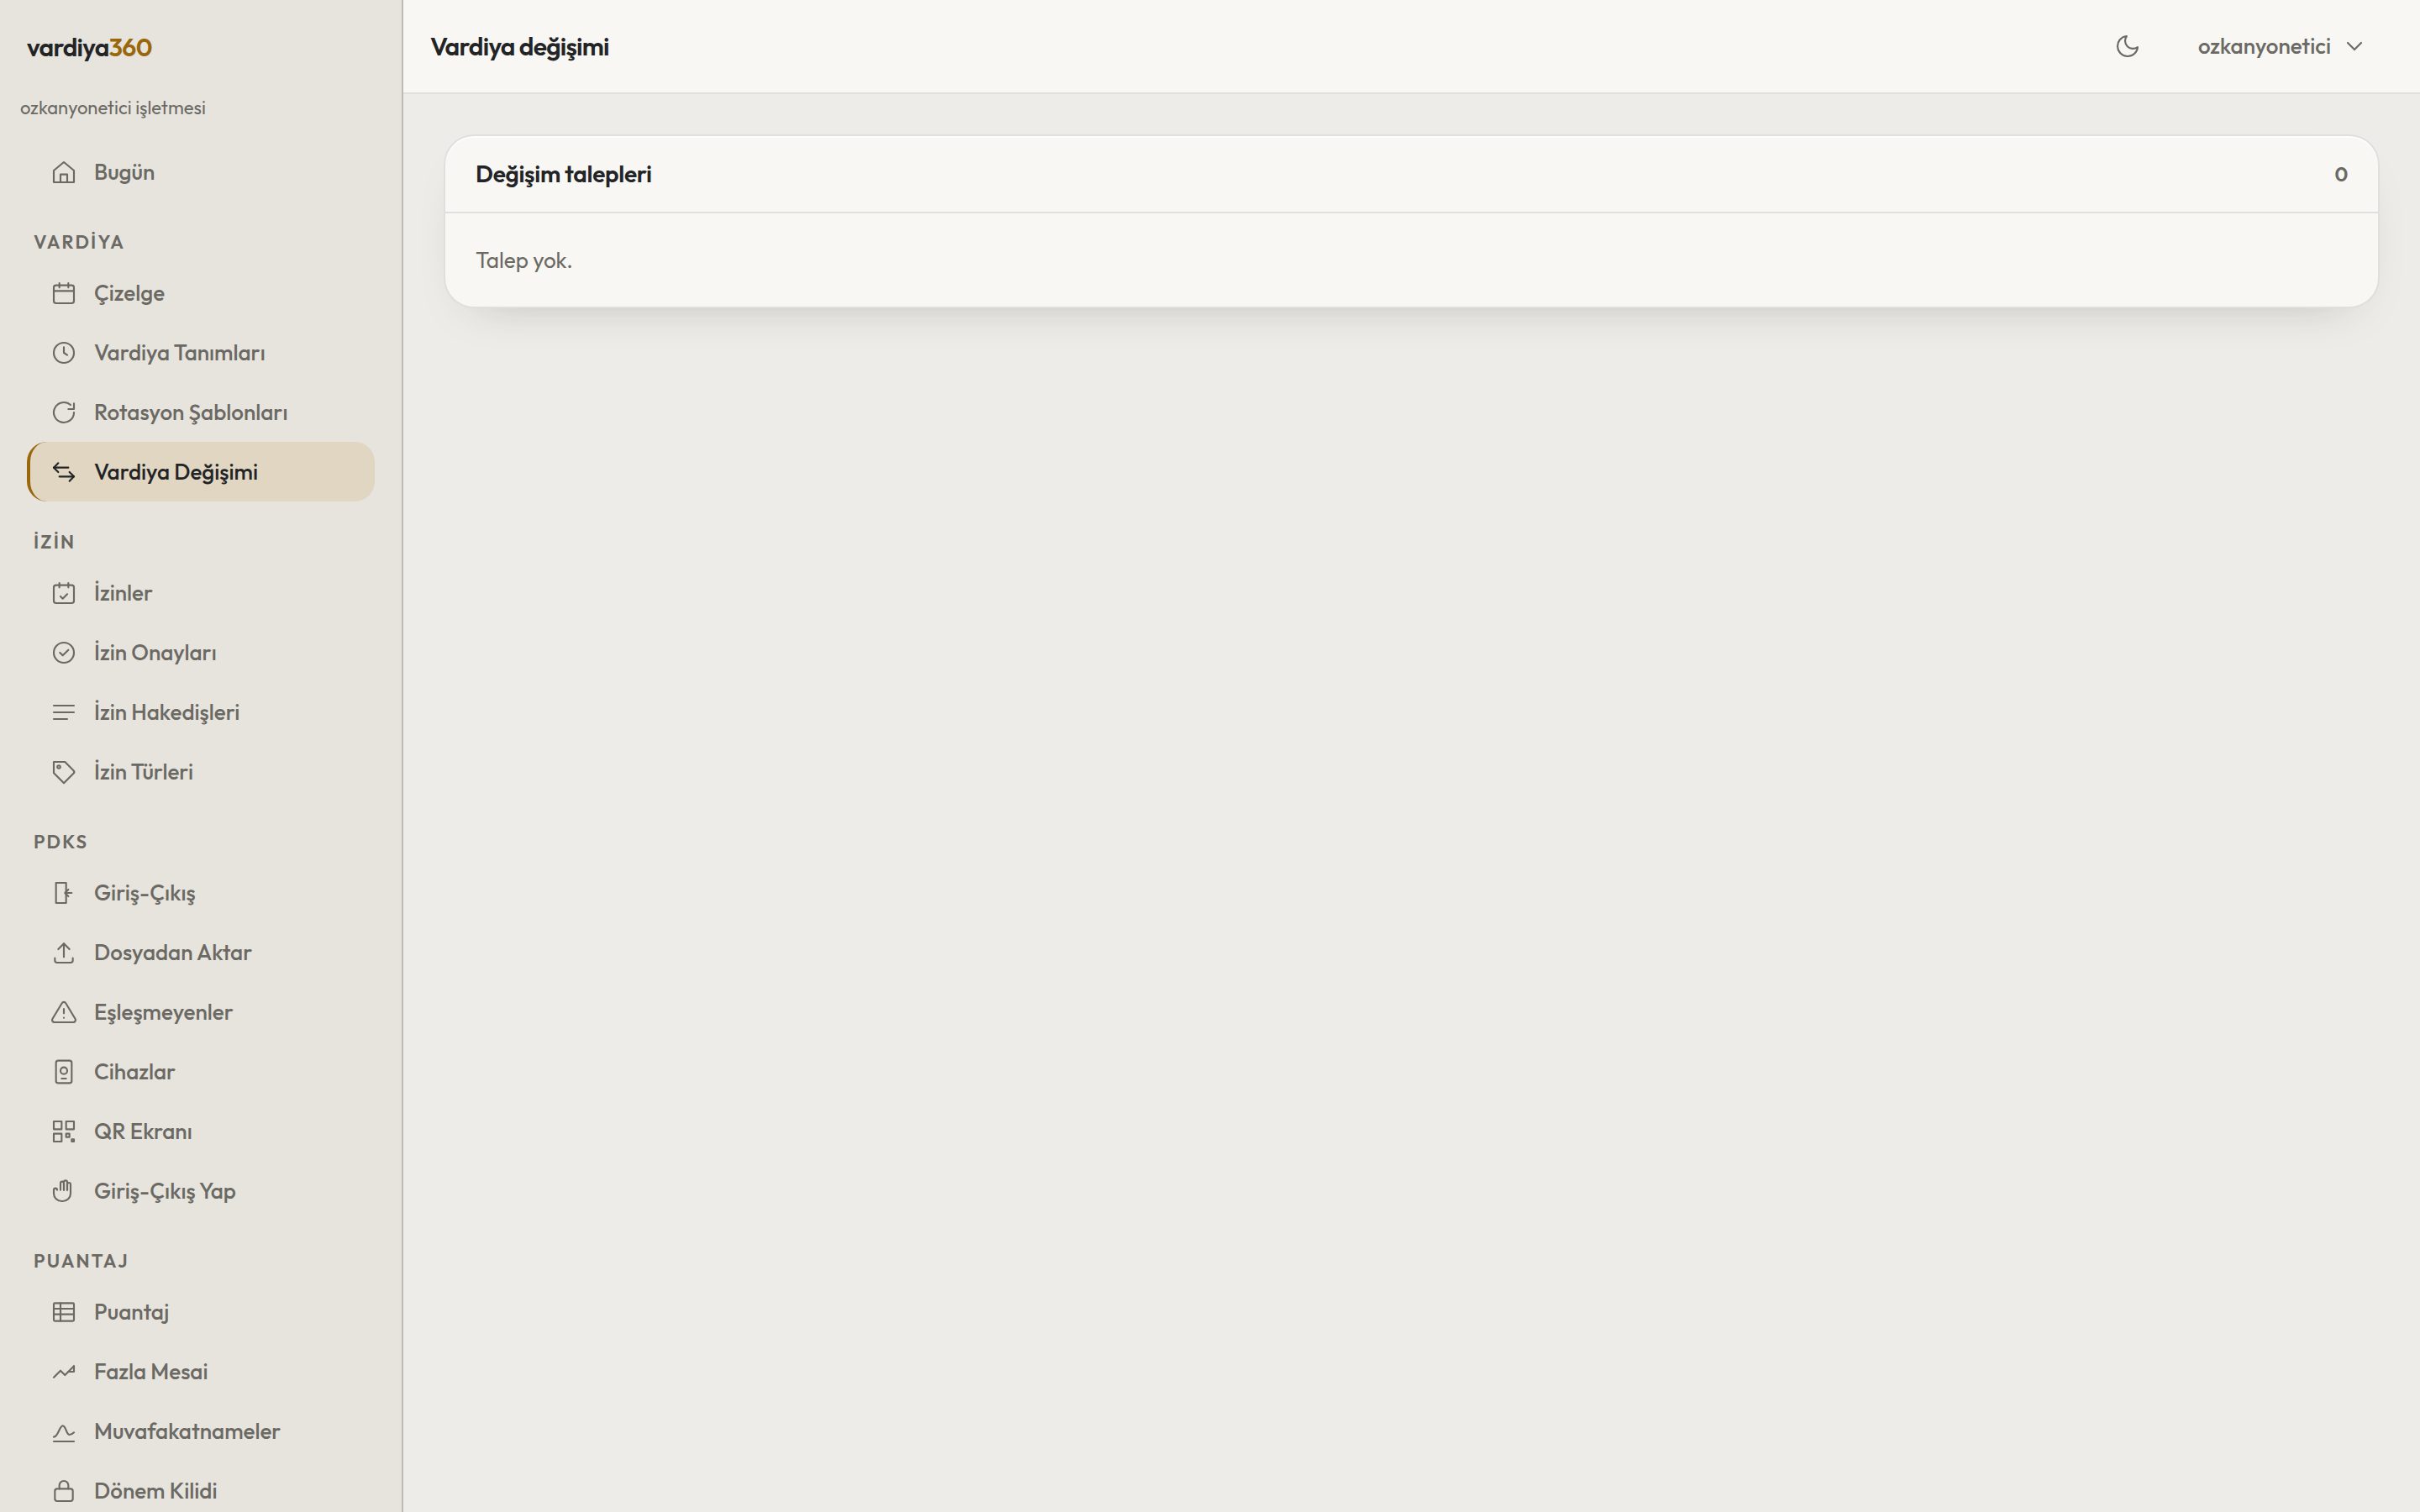Open the QR Ekranı label

click(143, 1131)
